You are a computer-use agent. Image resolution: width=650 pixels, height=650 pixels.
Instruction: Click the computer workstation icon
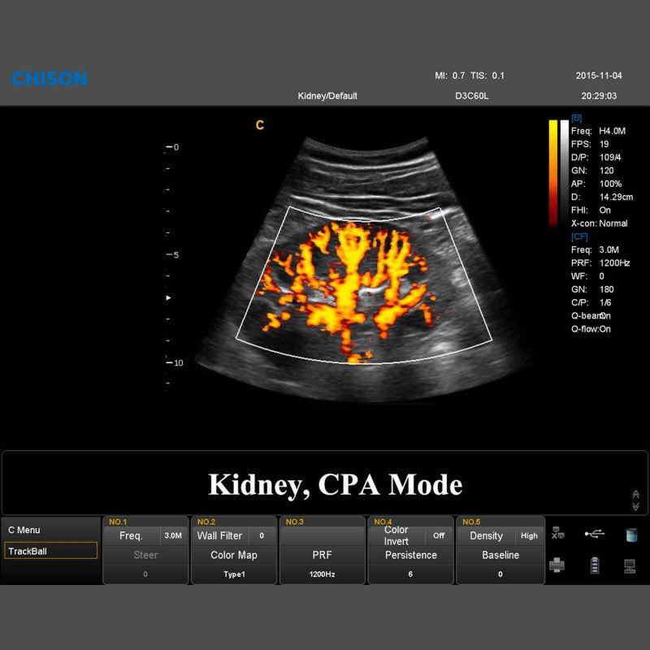point(630,565)
